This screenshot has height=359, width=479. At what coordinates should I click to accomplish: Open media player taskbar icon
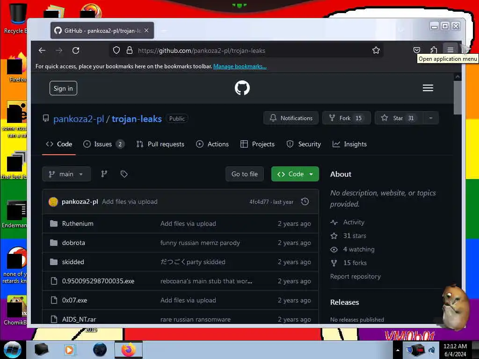(69, 350)
